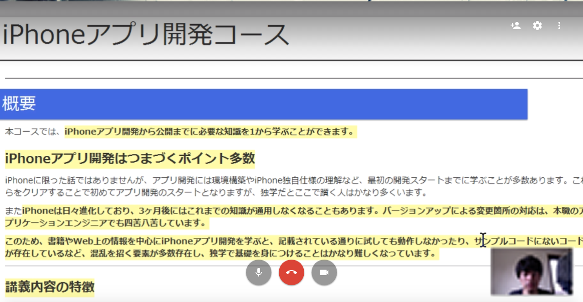
Task: Click the add people icon
Action: 516,26
